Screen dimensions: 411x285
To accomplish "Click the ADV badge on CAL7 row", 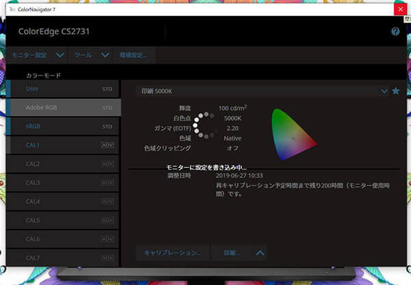I will click(x=108, y=258).
